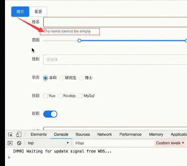
Task: Switch to the Elements tab
Action: pos(39,135)
